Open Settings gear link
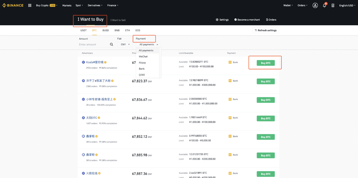 (x=222, y=20)
